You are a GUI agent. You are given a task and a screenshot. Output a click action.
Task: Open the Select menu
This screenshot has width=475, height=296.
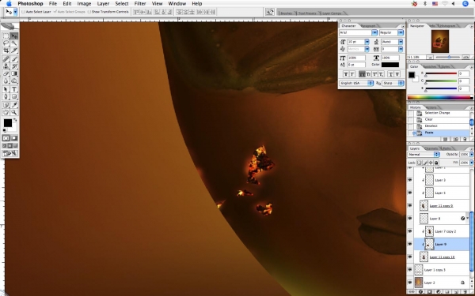[x=122, y=4]
